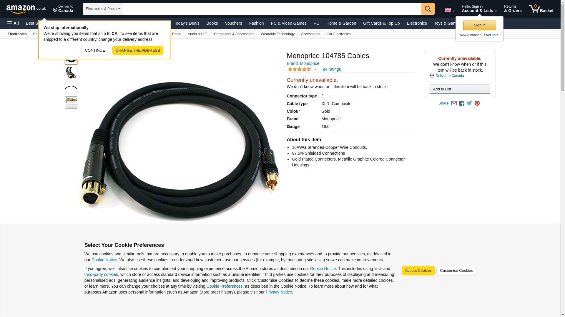Focus the Amazon search input field
The image size is (565, 317).
click(x=272, y=9)
